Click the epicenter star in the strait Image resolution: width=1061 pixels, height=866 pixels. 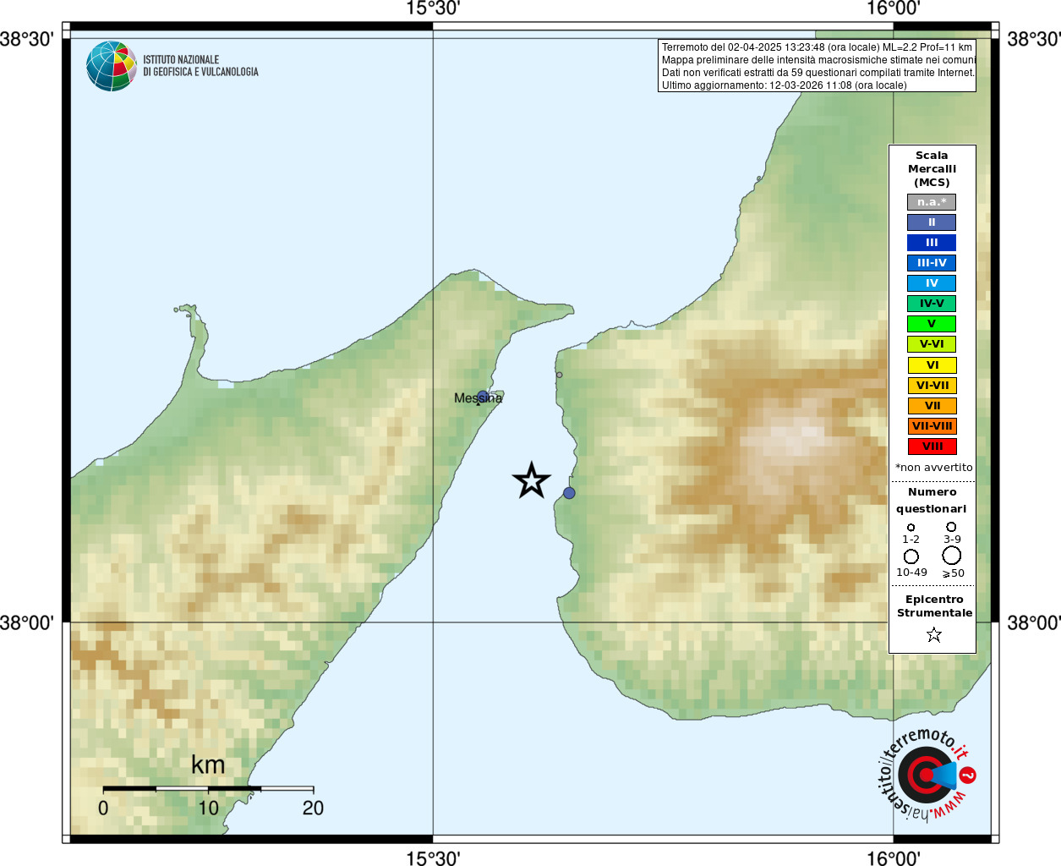pyautogui.click(x=532, y=480)
